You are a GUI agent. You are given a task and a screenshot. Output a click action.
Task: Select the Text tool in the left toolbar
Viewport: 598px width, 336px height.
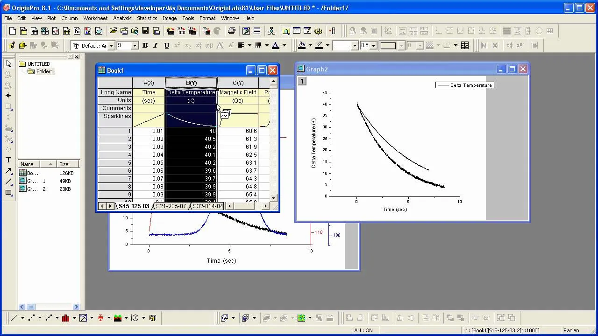coord(8,160)
